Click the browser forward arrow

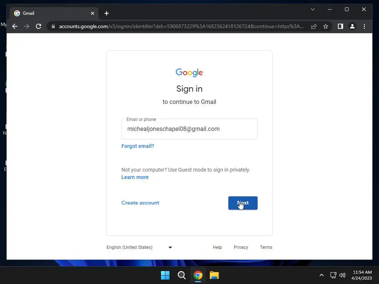27,26
